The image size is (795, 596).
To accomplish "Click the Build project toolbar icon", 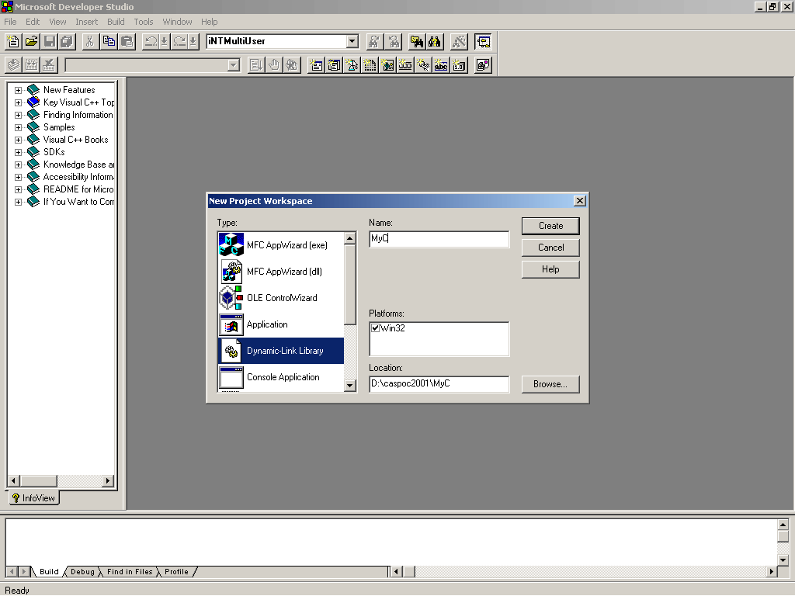I will [x=31, y=65].
